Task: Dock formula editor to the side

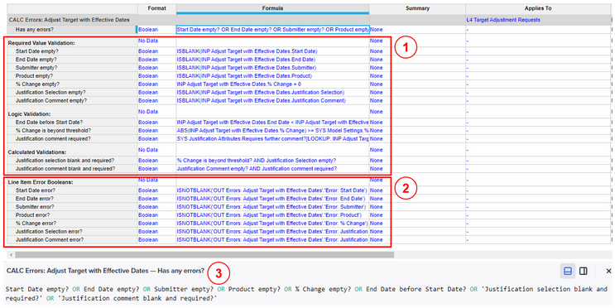Action: [584, 271]
